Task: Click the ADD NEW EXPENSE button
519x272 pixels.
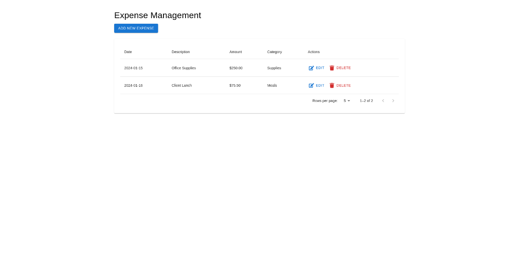Action: click(136, 28)
